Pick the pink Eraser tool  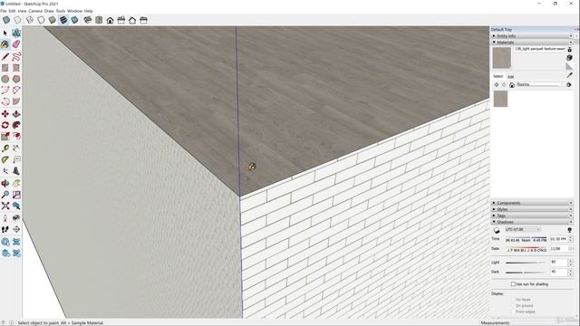[x=16, y=44]
